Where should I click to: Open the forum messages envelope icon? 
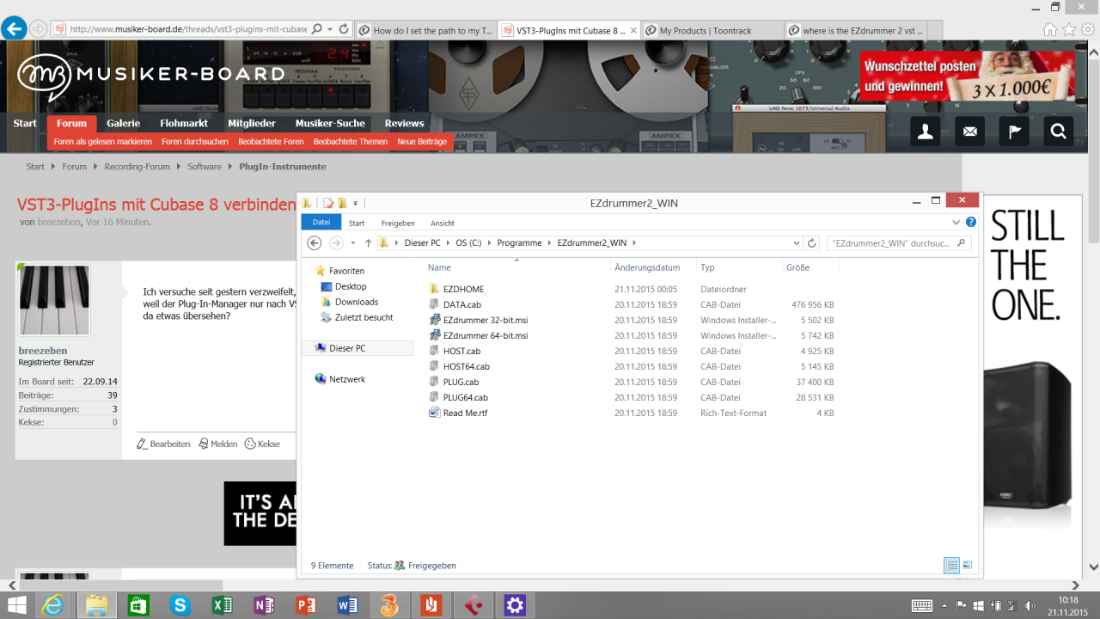pos(969,132)
